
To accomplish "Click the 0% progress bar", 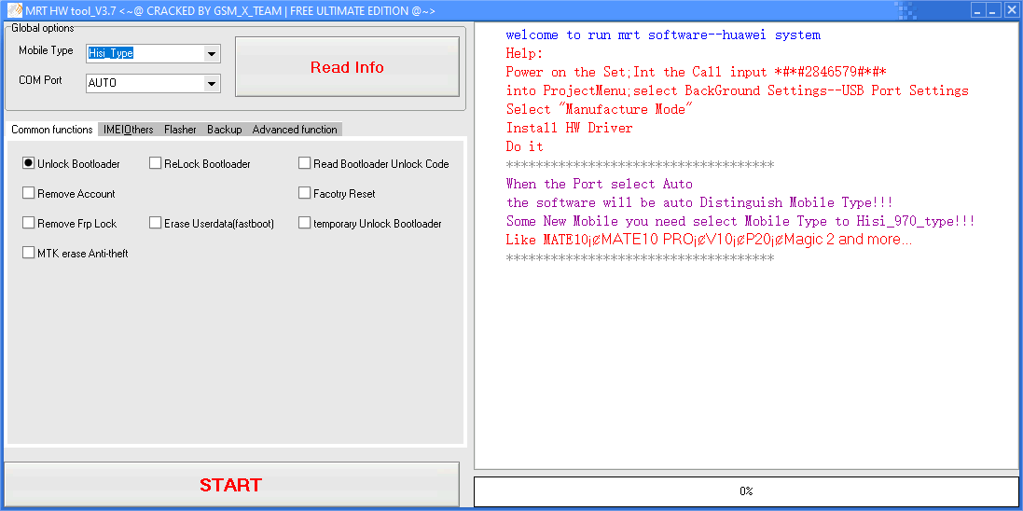I will coord(746,491).
